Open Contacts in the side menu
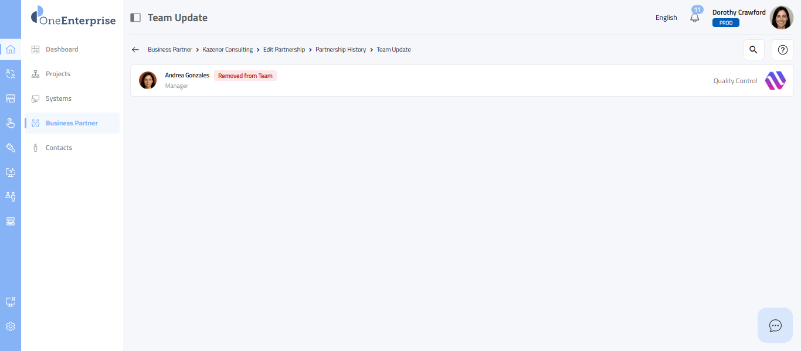The height and width of the screenshot is (351, 801). 59,148
